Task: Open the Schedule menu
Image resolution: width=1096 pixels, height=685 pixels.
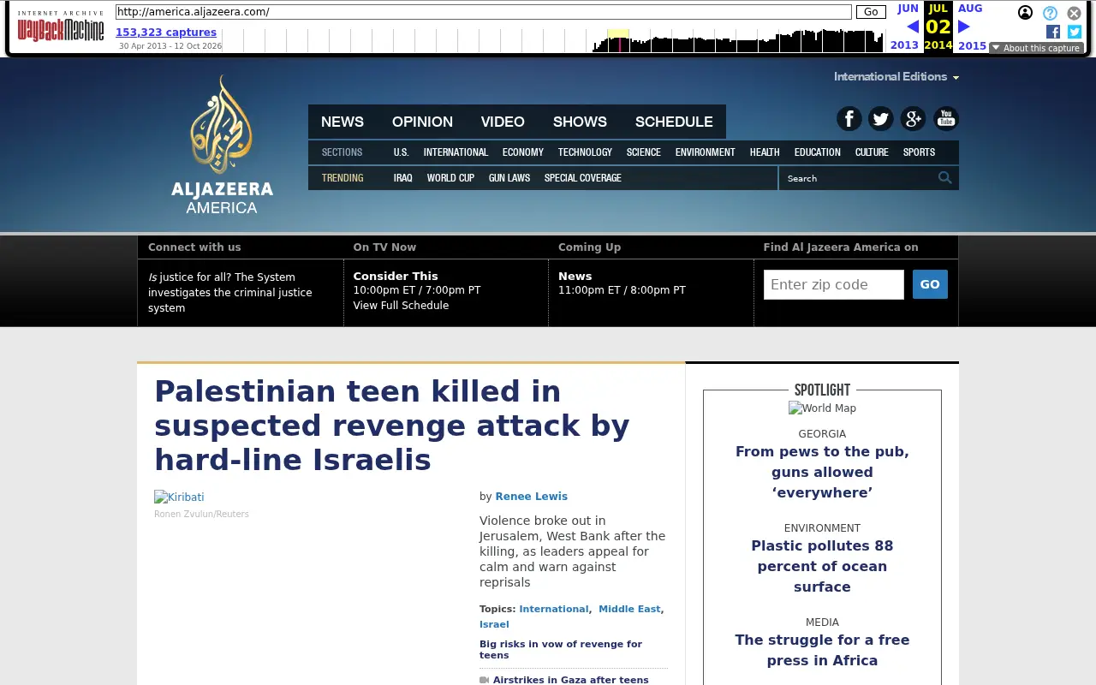Action: 674,122
